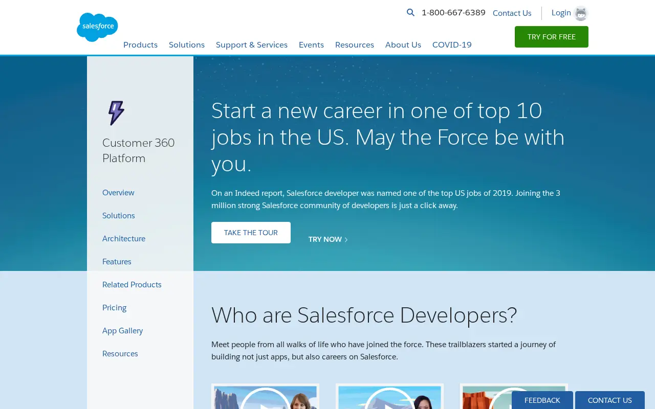Open the Events menu

pos(311,45)
